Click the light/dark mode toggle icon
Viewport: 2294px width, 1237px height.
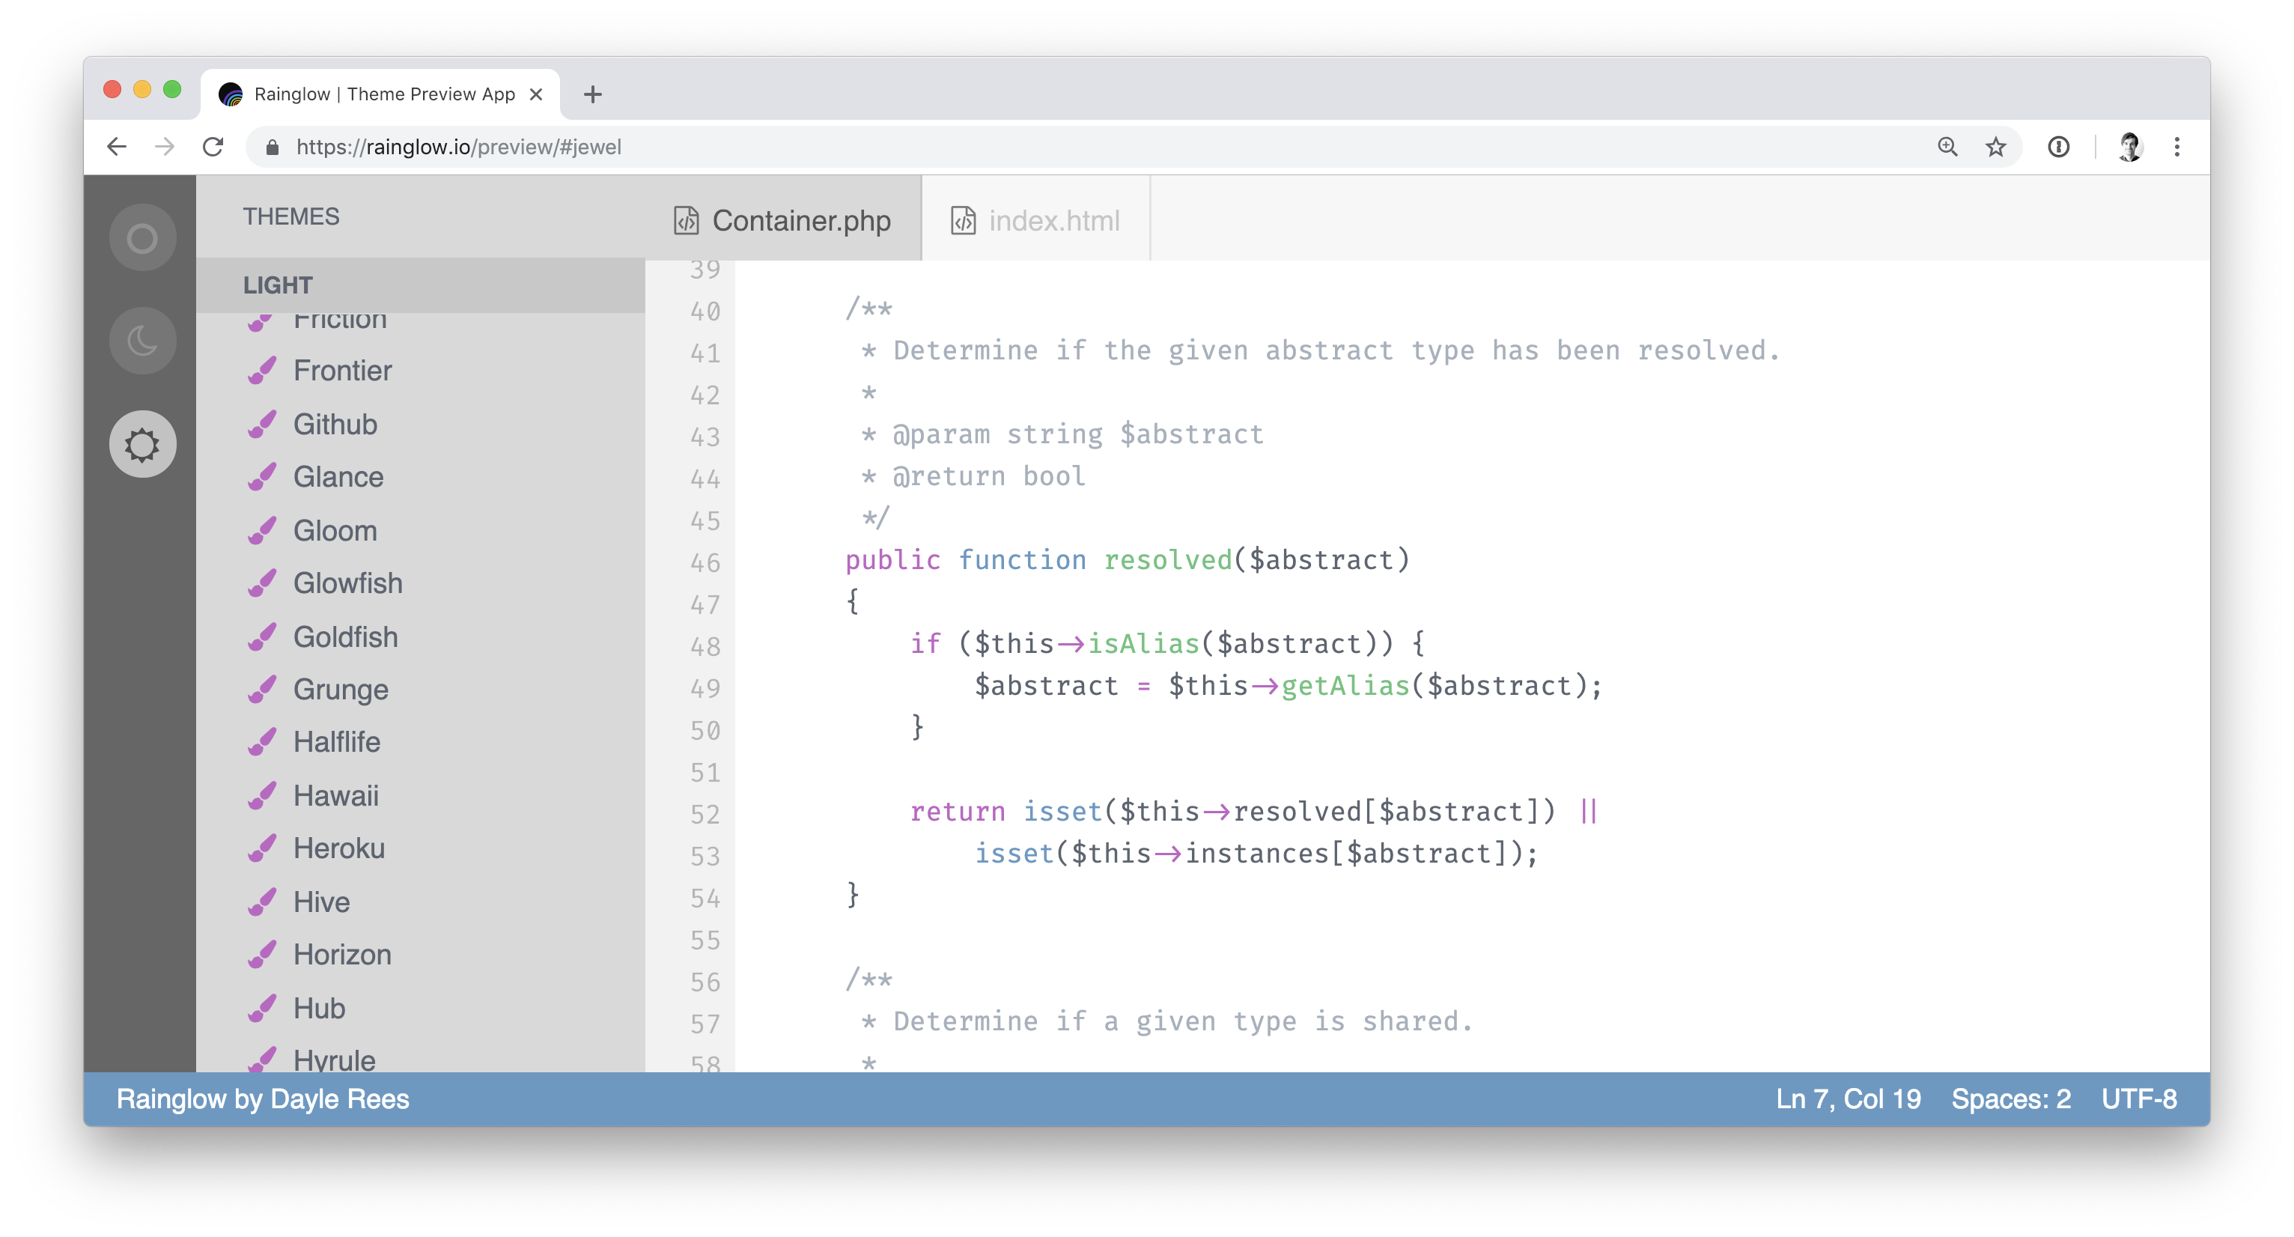tap(143, 340)
